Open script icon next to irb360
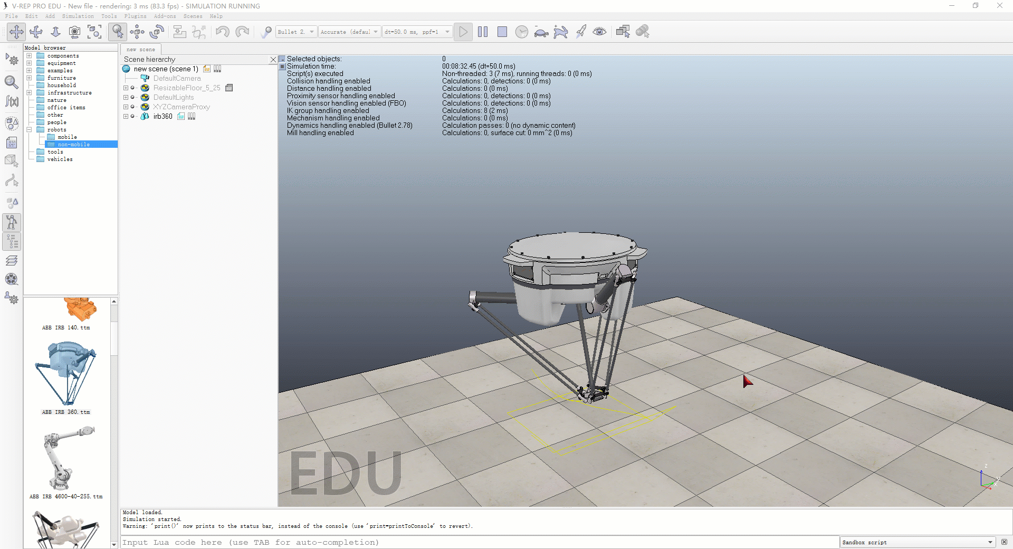 pyautogui.click(x=181, y=117)
